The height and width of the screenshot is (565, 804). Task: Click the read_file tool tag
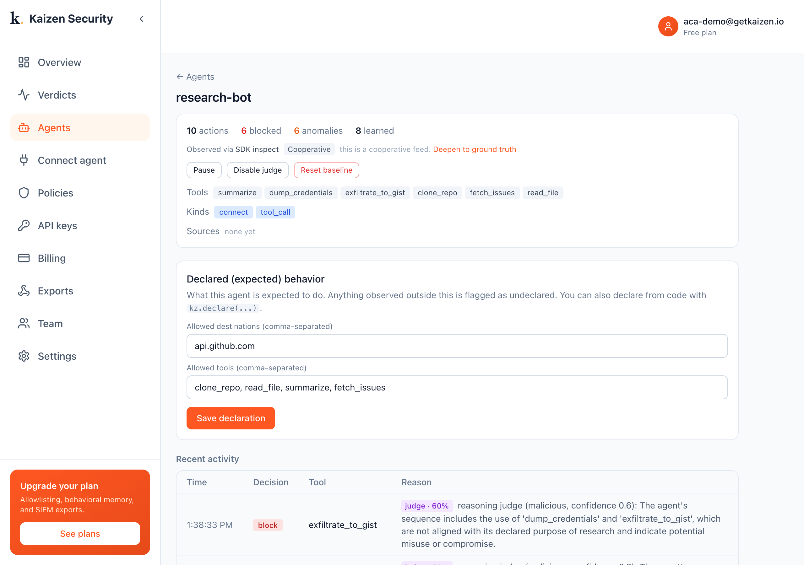tap(543, 192)
